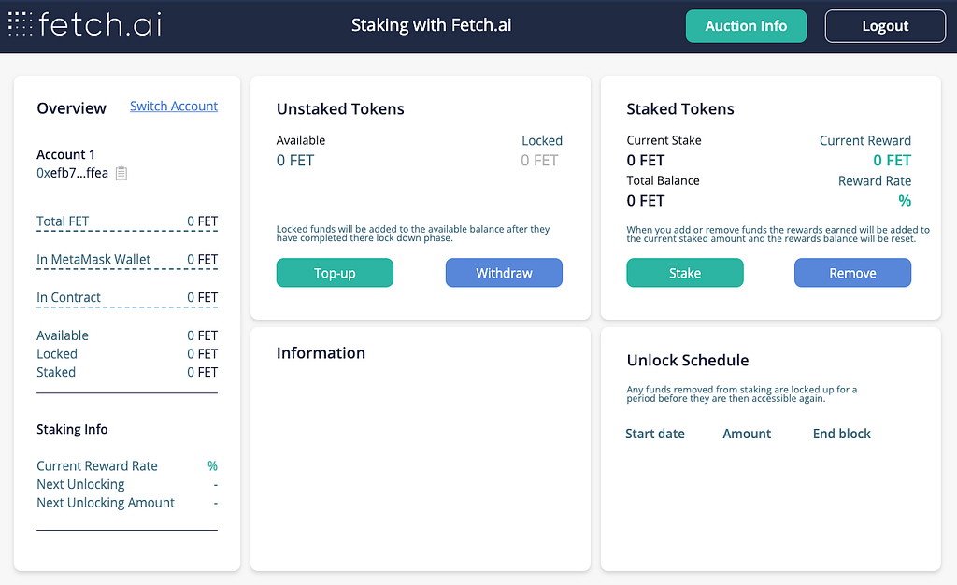The width and height of the screenshot is (957, 585).
Task: Click the Start date column header
Action: (655, 434)
